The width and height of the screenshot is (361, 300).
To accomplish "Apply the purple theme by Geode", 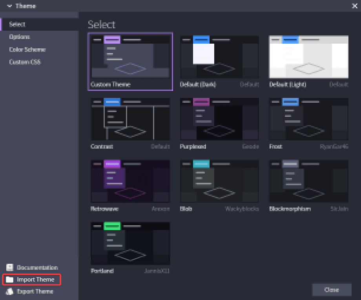I will (219, 119).
